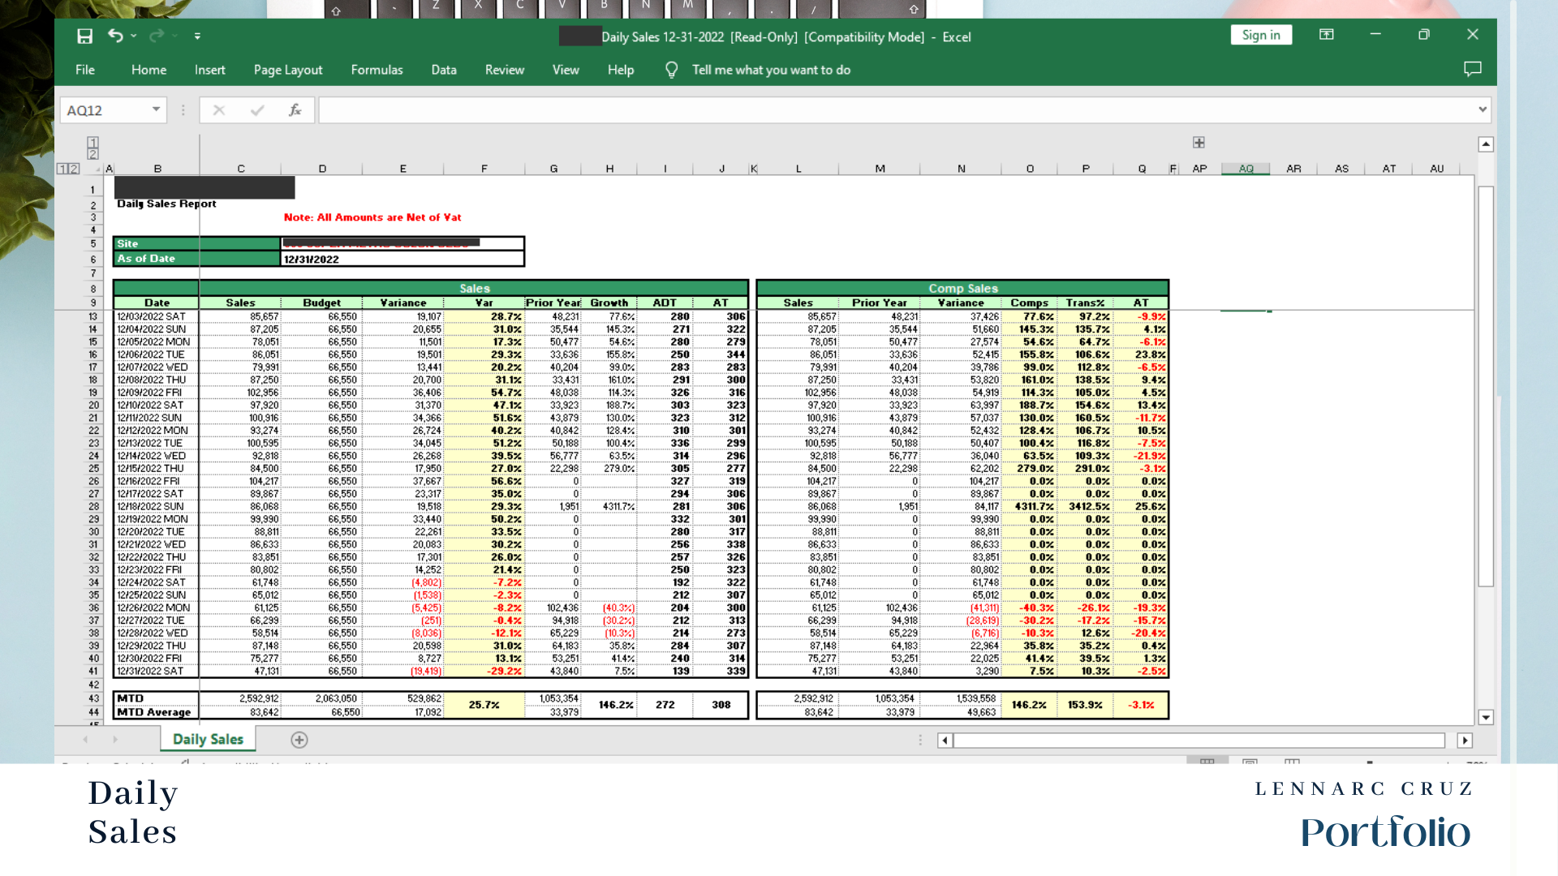Select the As of Date cell 12/31/2022

click(402, 259)
